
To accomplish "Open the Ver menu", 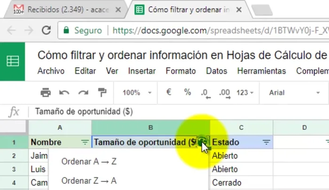I will pyautogui.click(x=112, y=71).
